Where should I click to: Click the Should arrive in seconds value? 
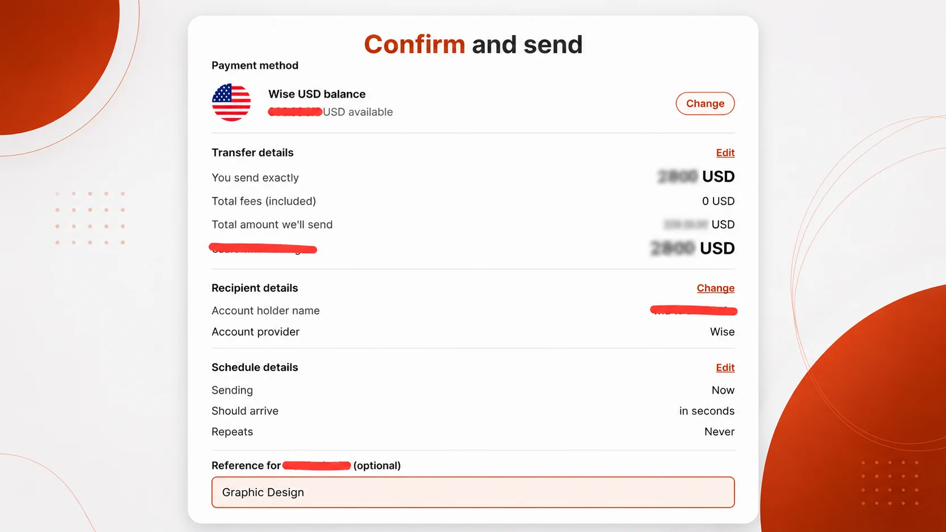[x=707, y=411]
